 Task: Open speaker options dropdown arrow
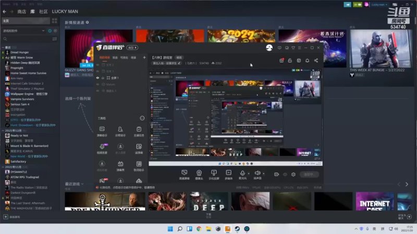264,174
